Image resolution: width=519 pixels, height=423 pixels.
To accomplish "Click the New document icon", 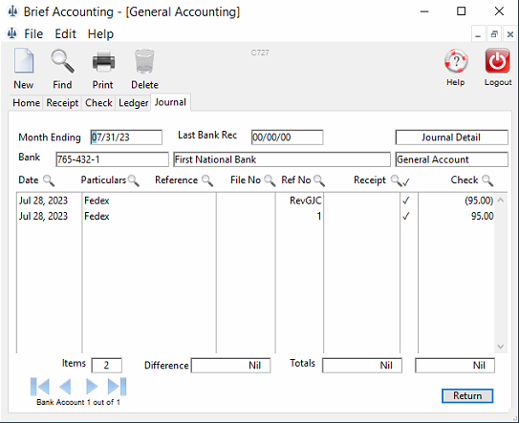I will pyautogui.click(x=24, y=60).
